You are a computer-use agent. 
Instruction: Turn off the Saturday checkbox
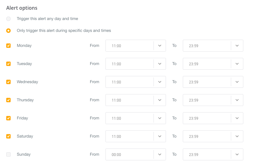pos(8,136)
